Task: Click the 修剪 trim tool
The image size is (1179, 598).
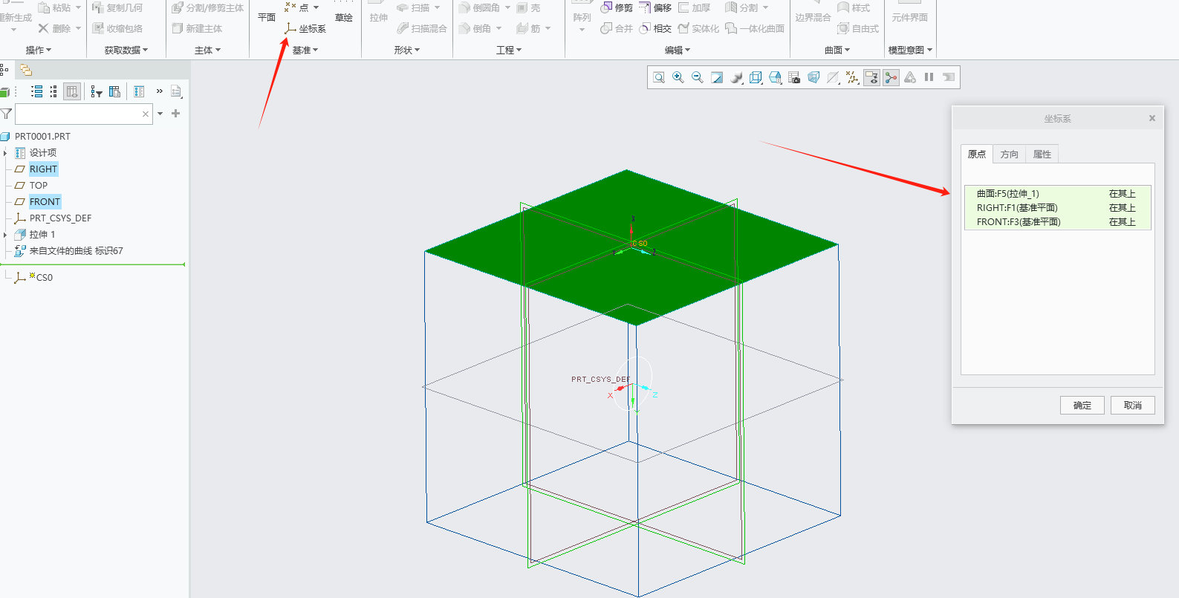Action: tap(617, 7)
